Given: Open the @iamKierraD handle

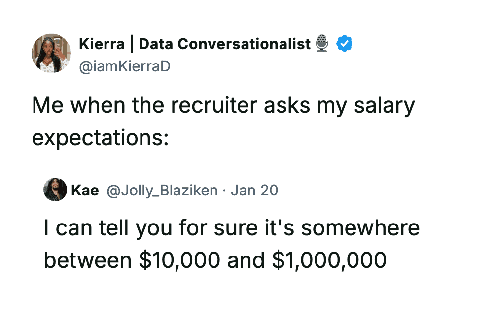Looking at the screenshot, I should [124, 66].
